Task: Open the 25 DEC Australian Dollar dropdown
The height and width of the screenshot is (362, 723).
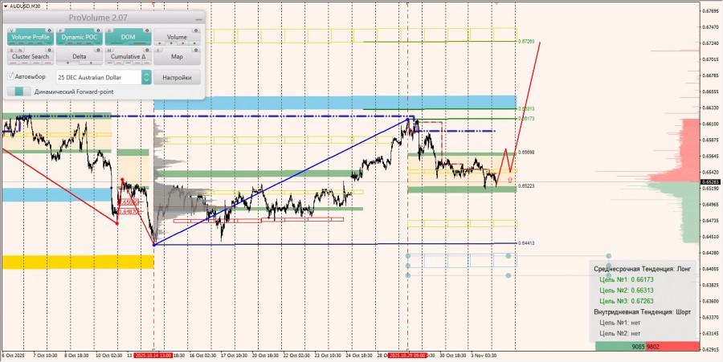Action: (98, 77)
